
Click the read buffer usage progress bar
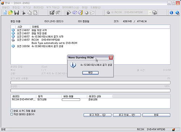pos(90,82)
